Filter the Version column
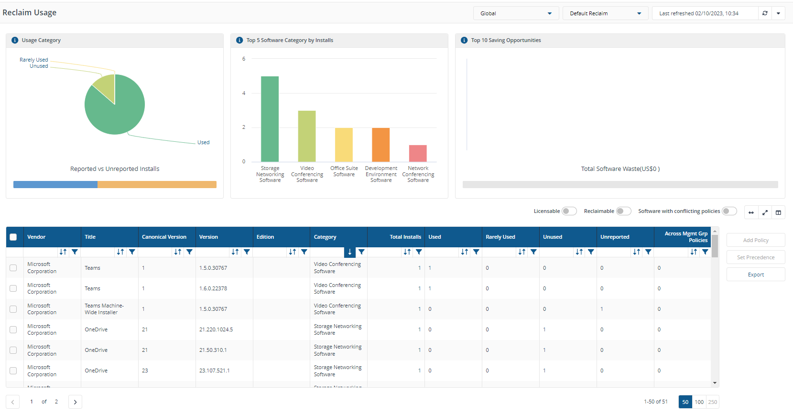This screenshot has width=793, height=413. pos(247,252)
